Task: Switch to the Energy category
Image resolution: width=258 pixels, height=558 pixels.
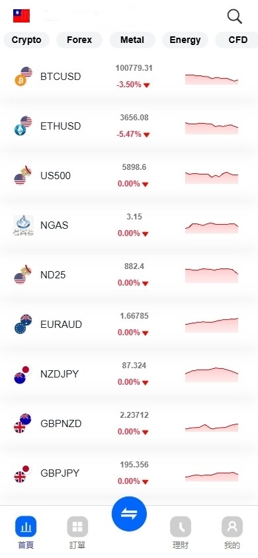Action: tap(185, 40)
